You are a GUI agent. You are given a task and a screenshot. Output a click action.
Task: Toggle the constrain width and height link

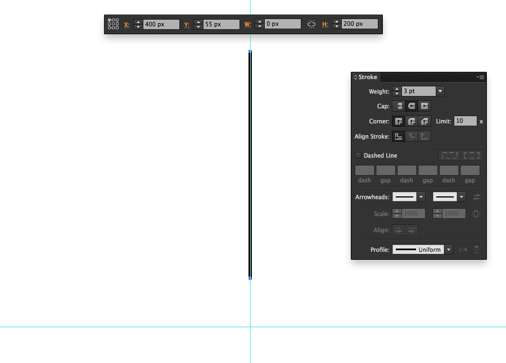click(311, 24)
